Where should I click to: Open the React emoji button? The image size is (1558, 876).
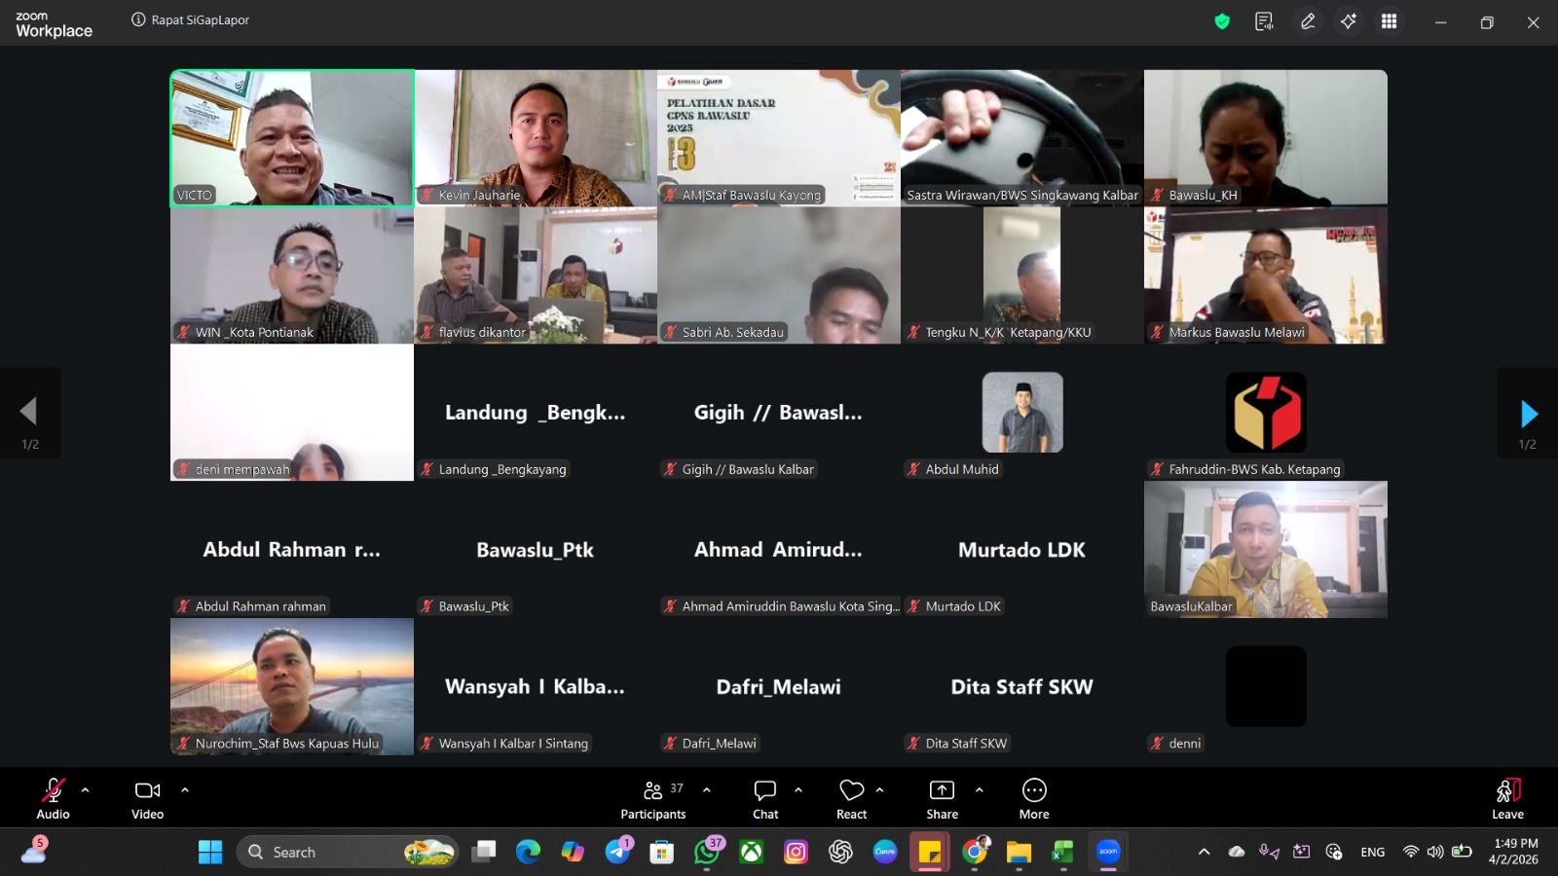[852, 798]
